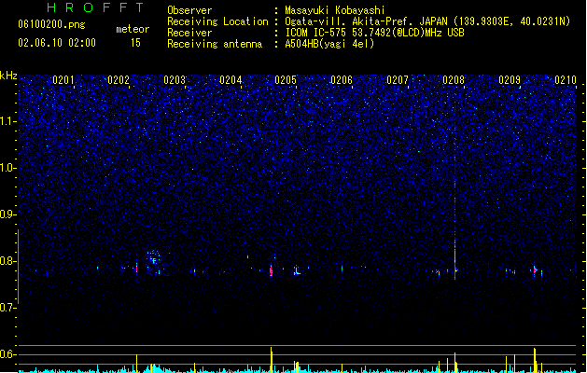Click the 0206 time marker

342,80
